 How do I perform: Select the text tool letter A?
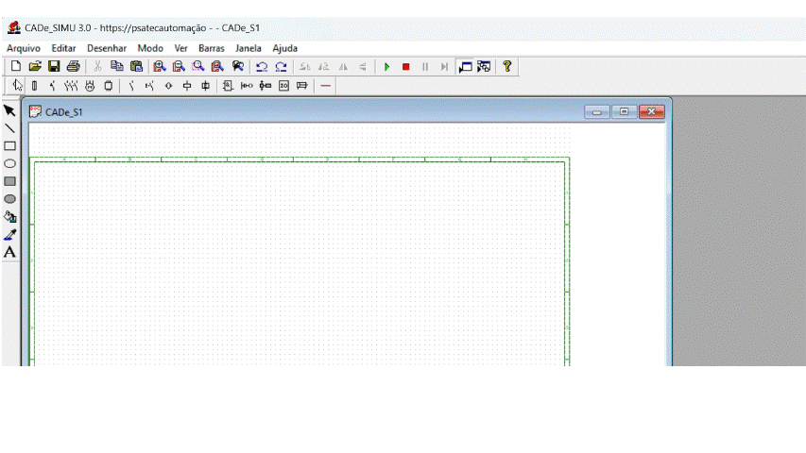9,252
